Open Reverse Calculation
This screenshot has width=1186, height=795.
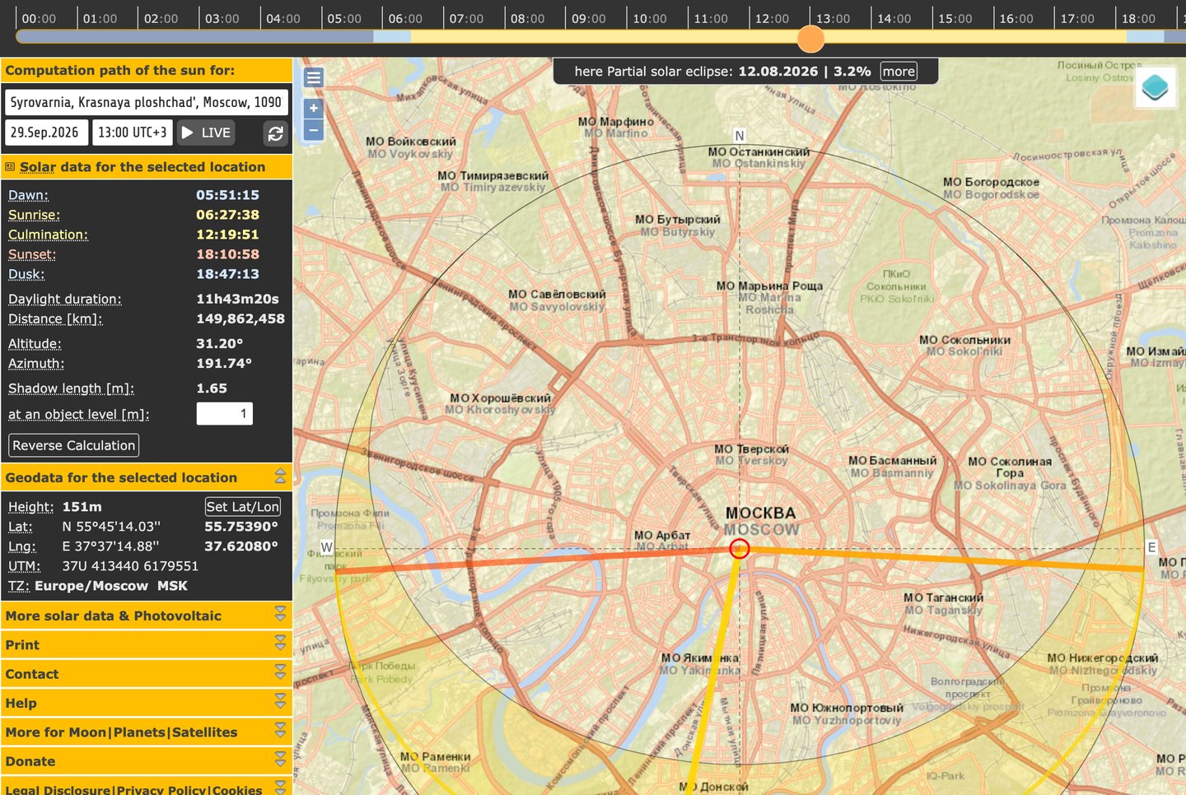74,445
